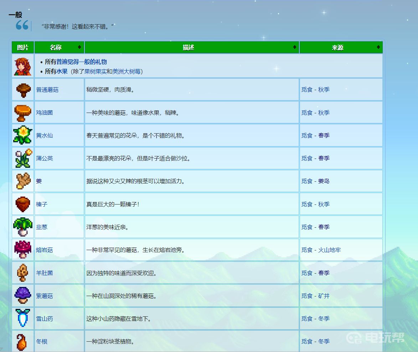Sort table by 来源 column header
This screenshot has width=418, height=352.
(x=341, y=47)
